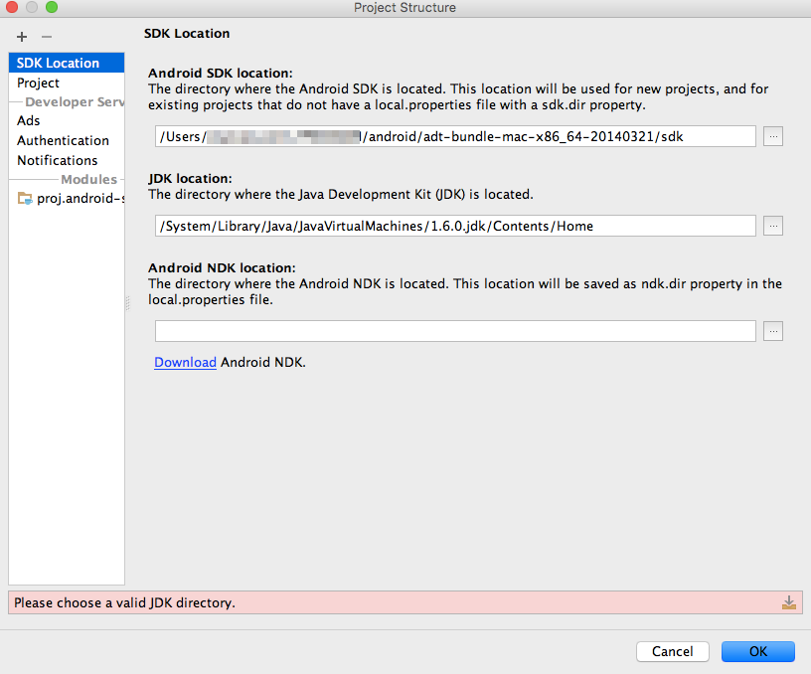Viewport: 811px width, 674px height.
Task: Browse for the Android SDK location
Action: point(773,136)
